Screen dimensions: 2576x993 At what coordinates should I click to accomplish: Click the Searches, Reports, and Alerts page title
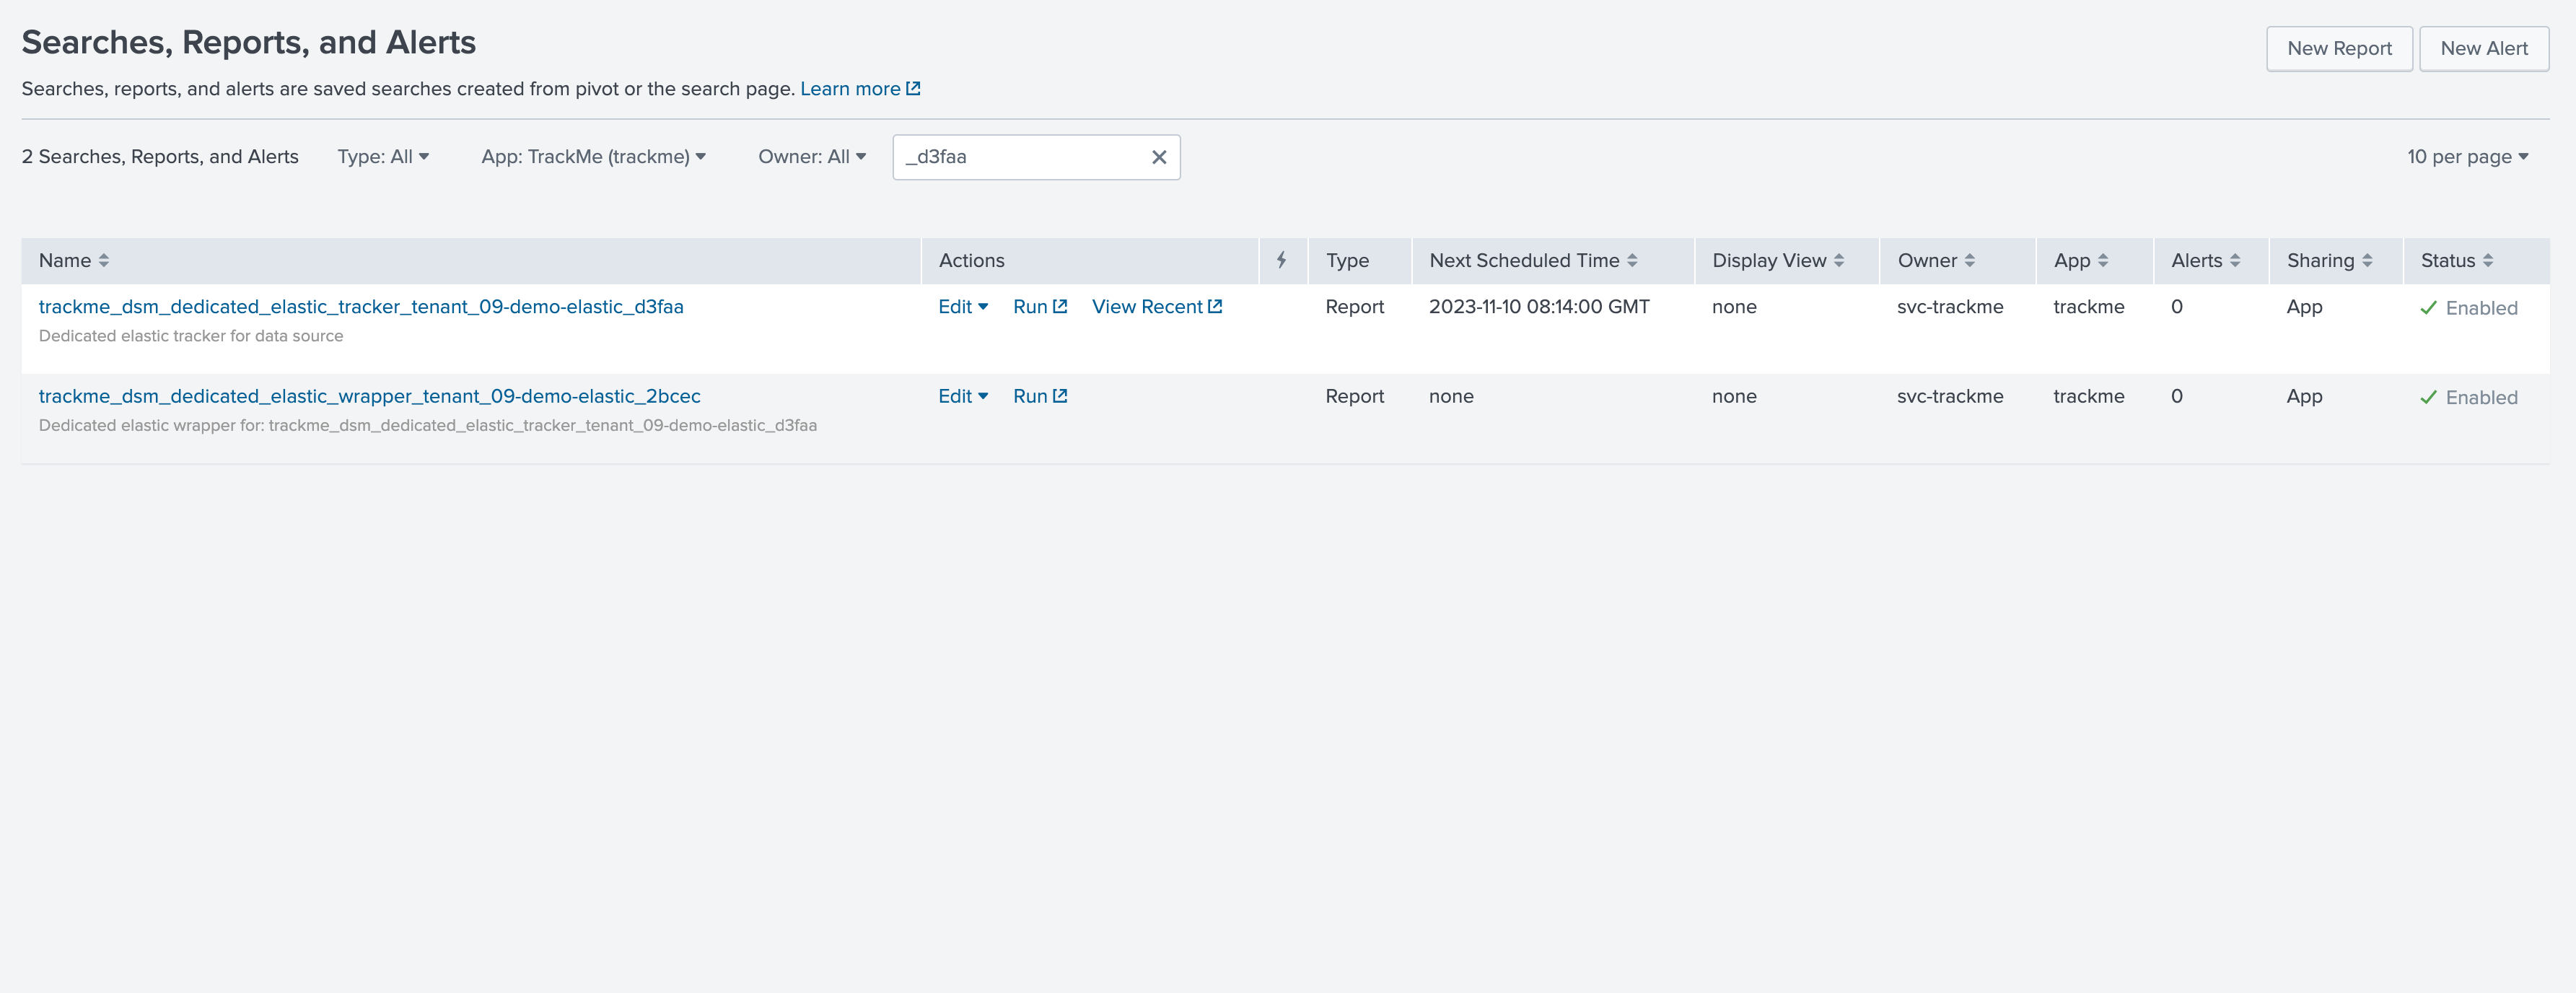click(248, 43)
